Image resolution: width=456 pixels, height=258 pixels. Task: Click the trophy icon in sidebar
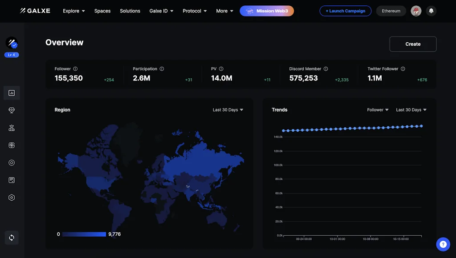point(12,110)
